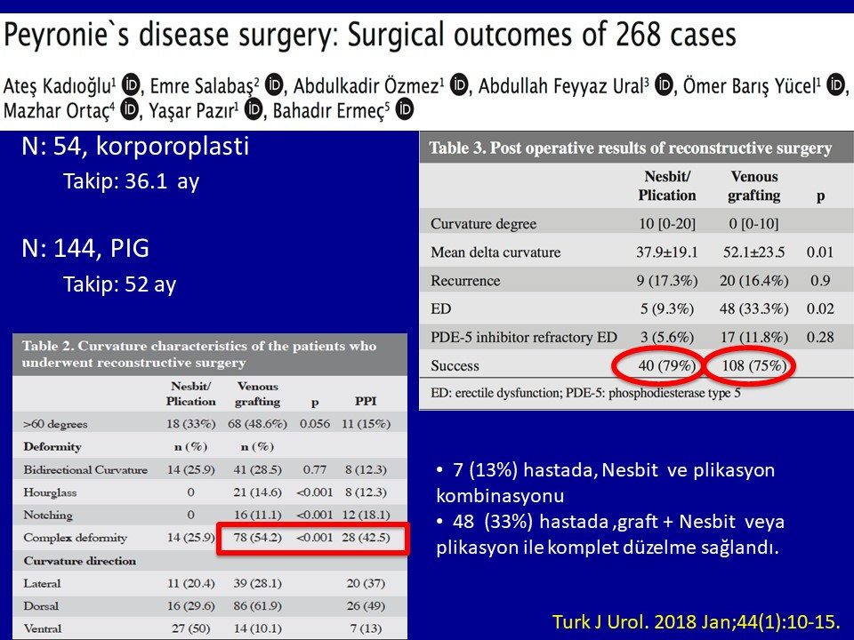Select the '>60 degrees' row label
854x640 pixels.
(x=55, y=424)
